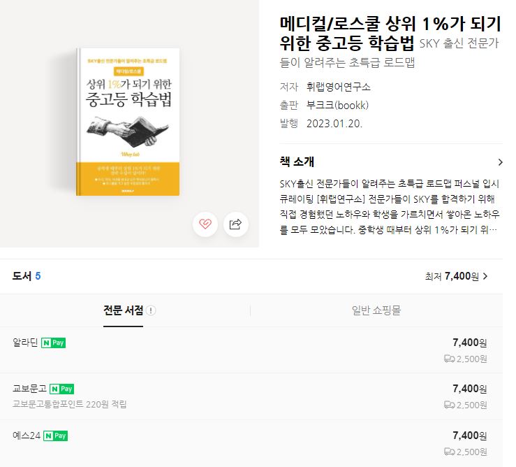516x467 pixels.
Task: Open the 교보문고 bookstore listing
Action: click(x=29, y=389)
